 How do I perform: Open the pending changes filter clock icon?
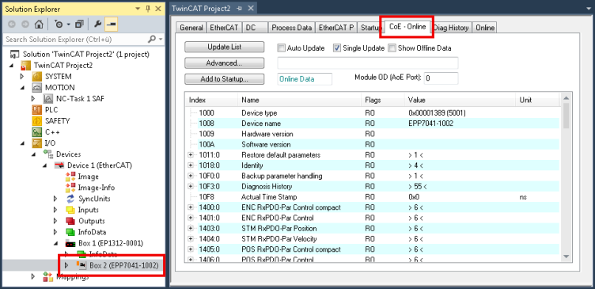[59, 25]
